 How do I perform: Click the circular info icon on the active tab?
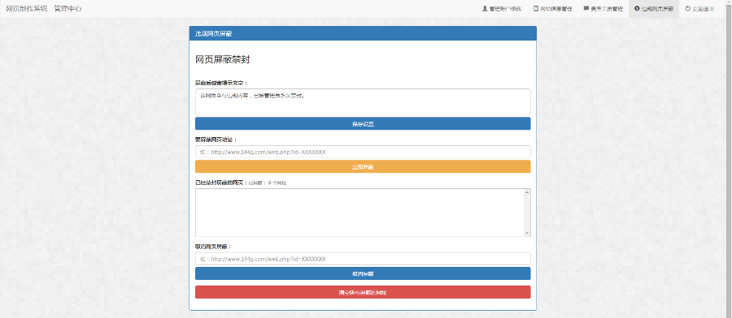637,8
